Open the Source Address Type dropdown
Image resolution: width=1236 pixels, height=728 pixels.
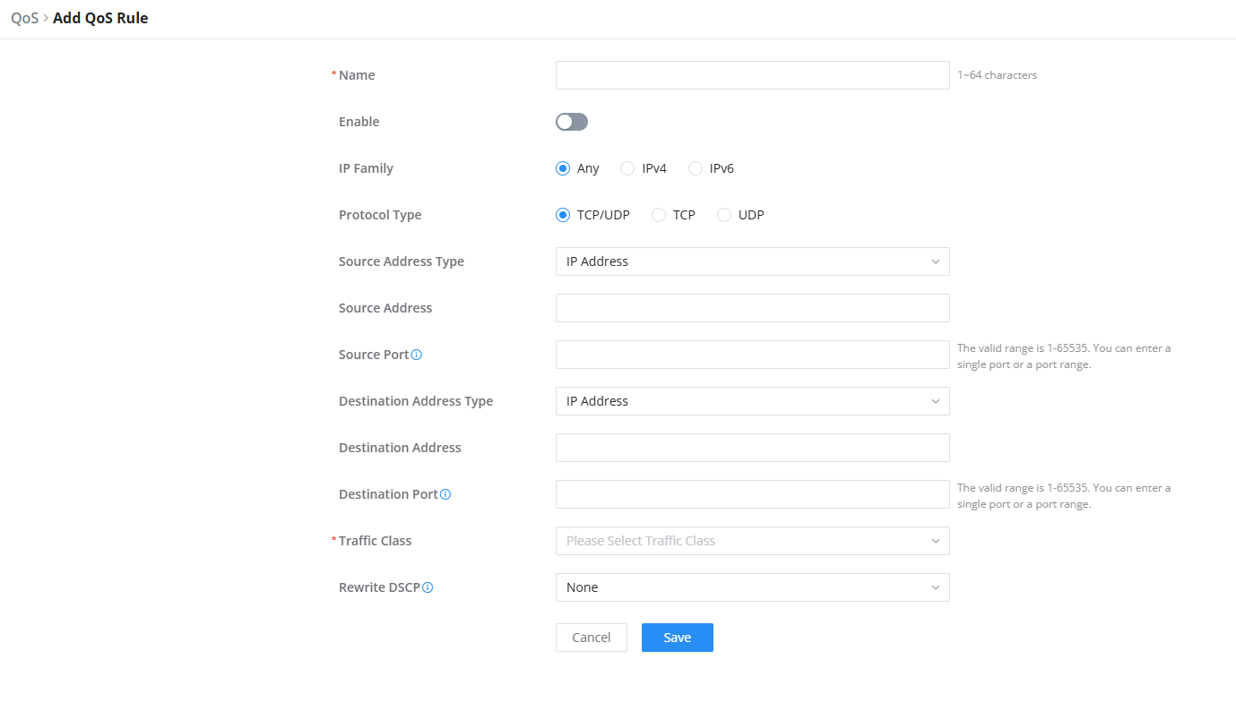click(752, 261)
